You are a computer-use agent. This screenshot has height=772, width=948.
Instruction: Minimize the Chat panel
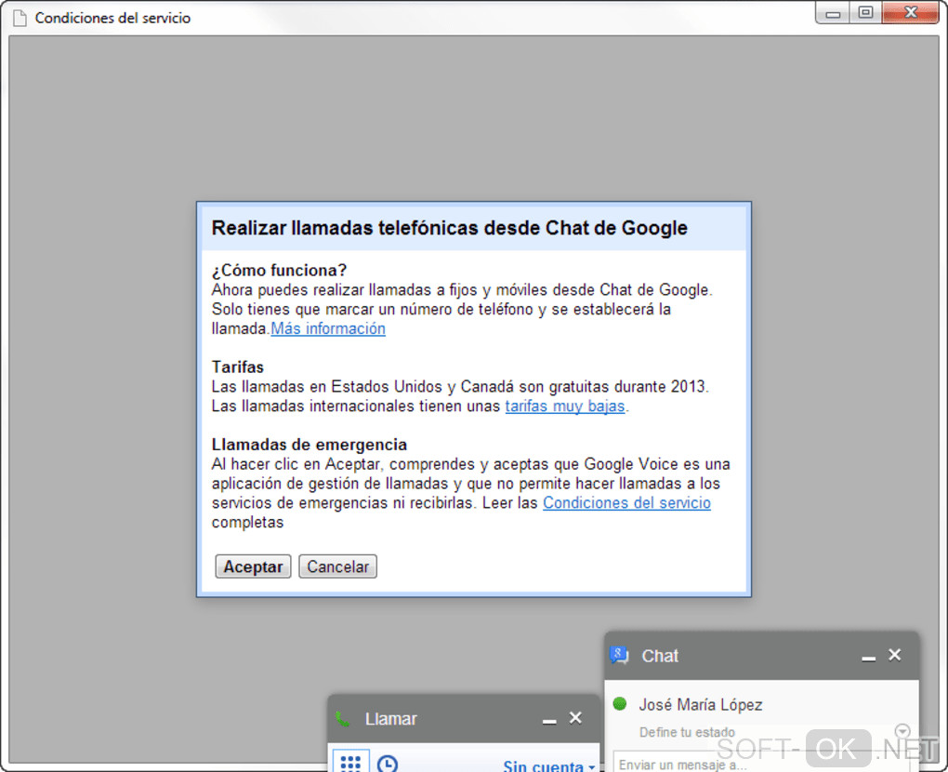[868, 659]
